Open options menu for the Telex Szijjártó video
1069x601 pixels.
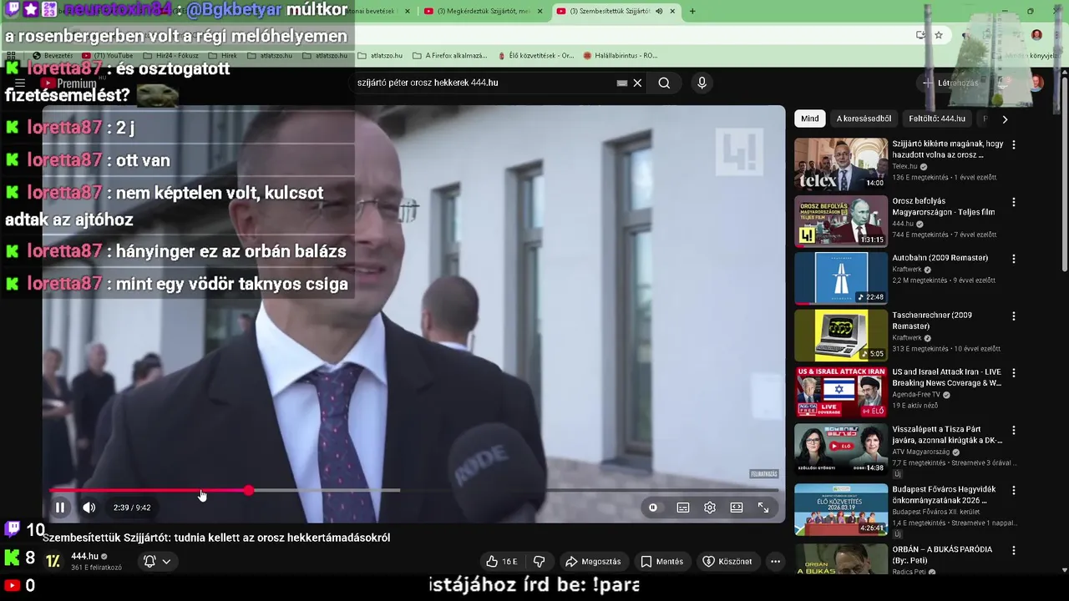1014,144
